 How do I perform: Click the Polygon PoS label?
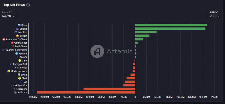click(20, 64)
